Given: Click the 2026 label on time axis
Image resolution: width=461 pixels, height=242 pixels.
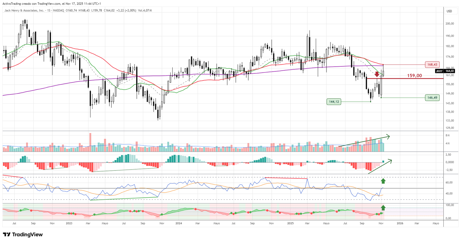Looking at the screenshot, I should click(x=400, y=223).
